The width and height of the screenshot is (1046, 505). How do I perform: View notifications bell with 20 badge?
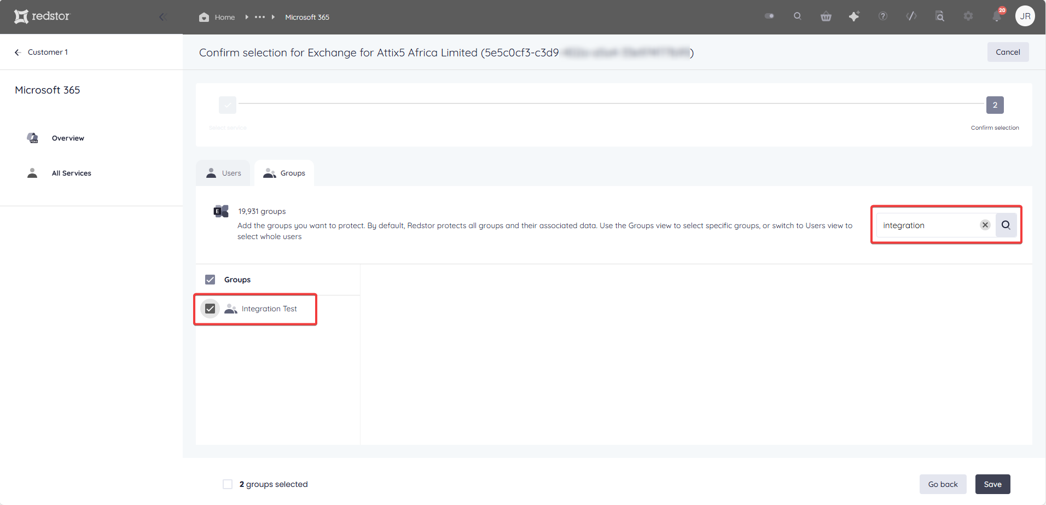click(997, 16)
